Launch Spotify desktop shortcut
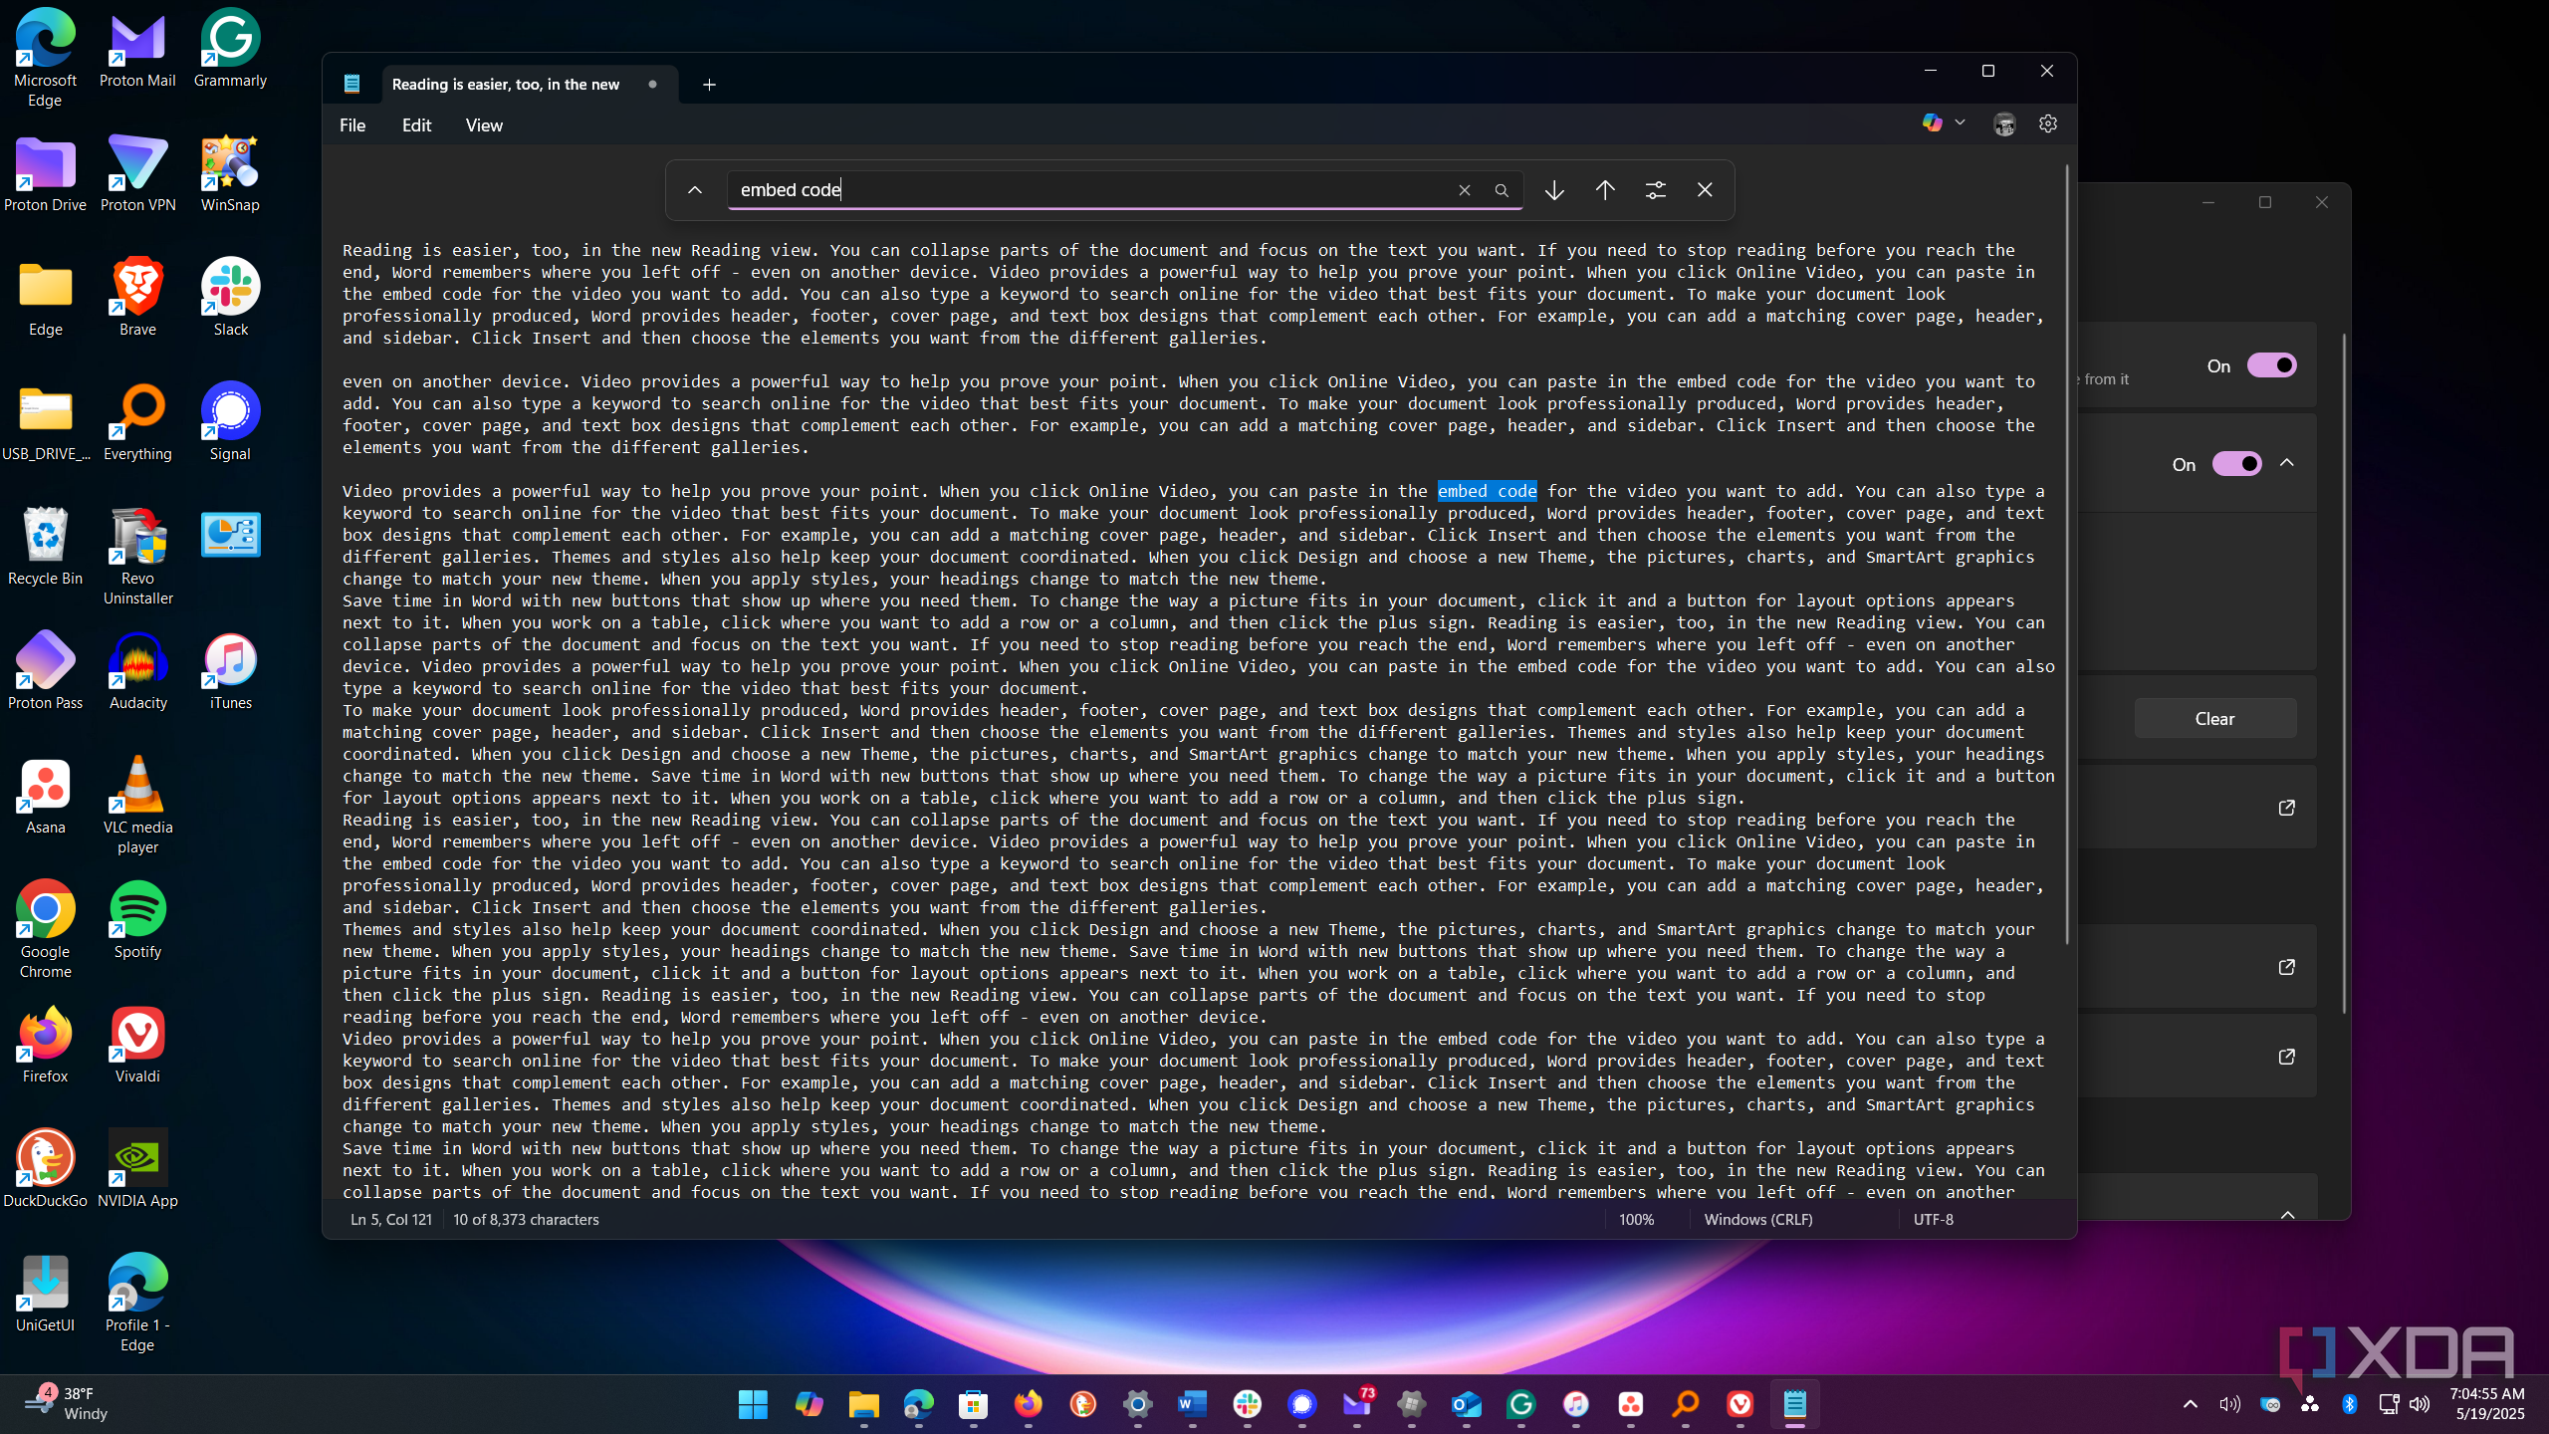This screenshot has height=1434, width=2549. [x=138, y=920]
